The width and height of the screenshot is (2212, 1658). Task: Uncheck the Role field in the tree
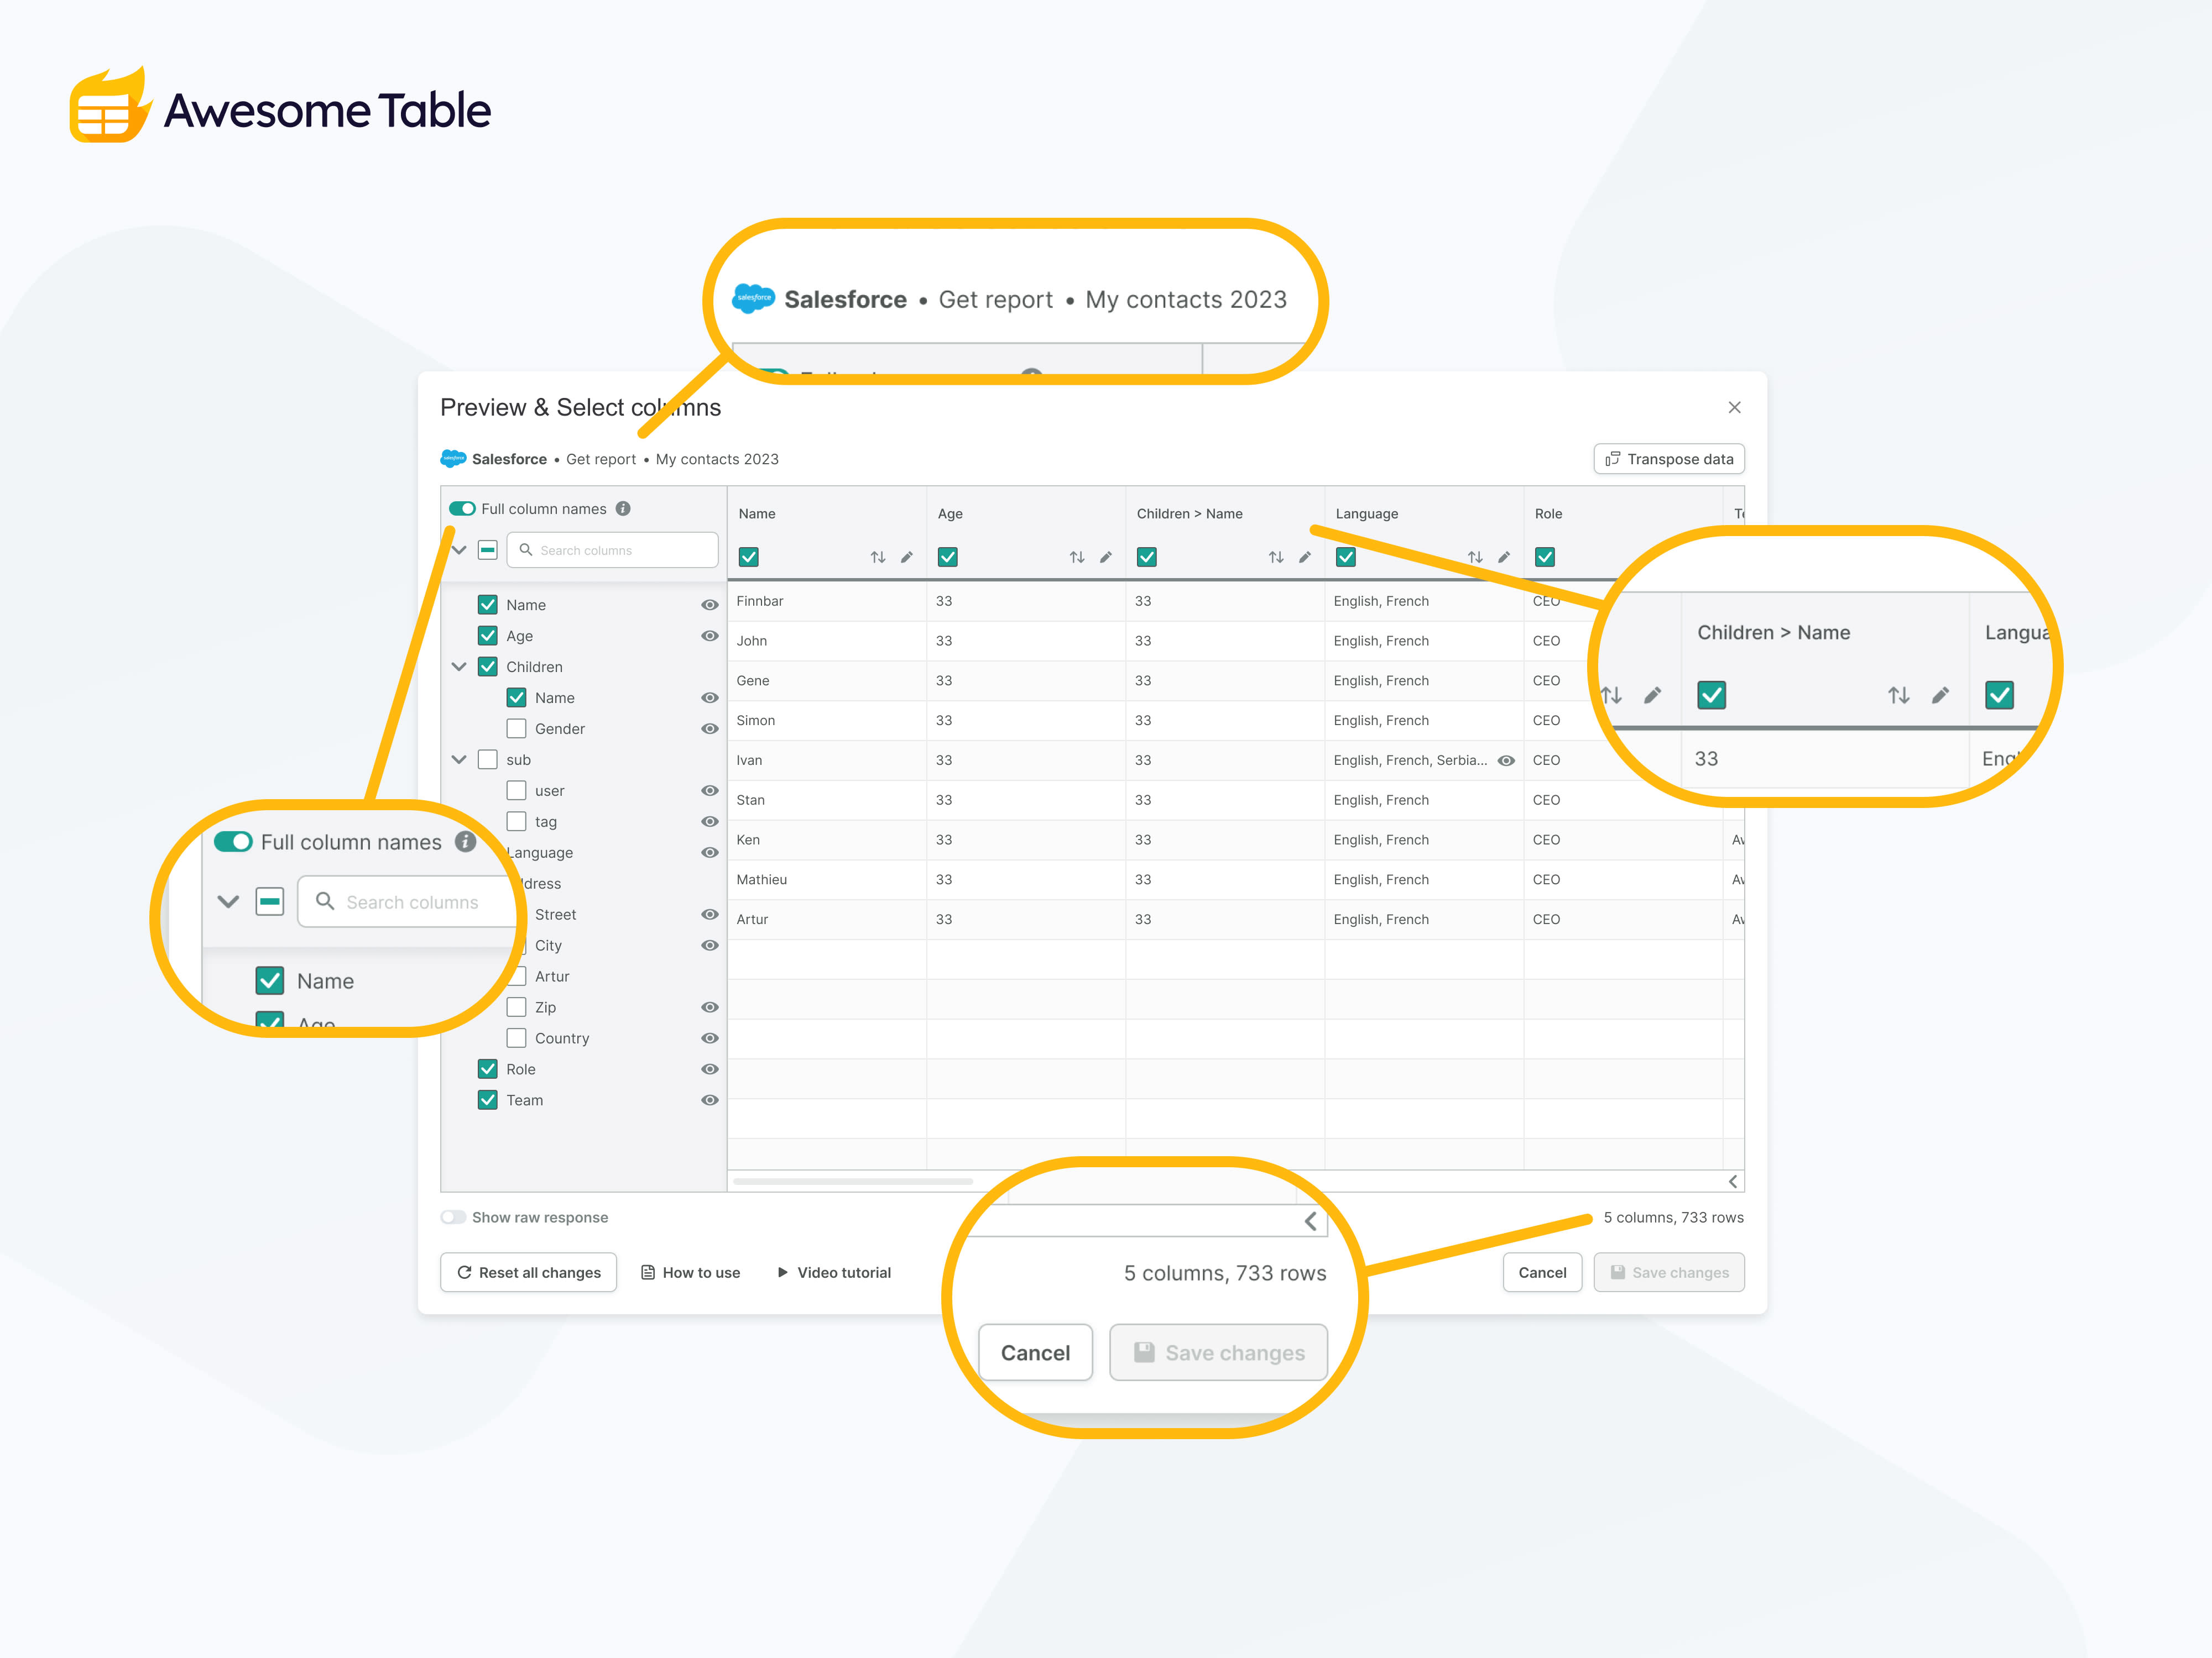[488, 1071]
